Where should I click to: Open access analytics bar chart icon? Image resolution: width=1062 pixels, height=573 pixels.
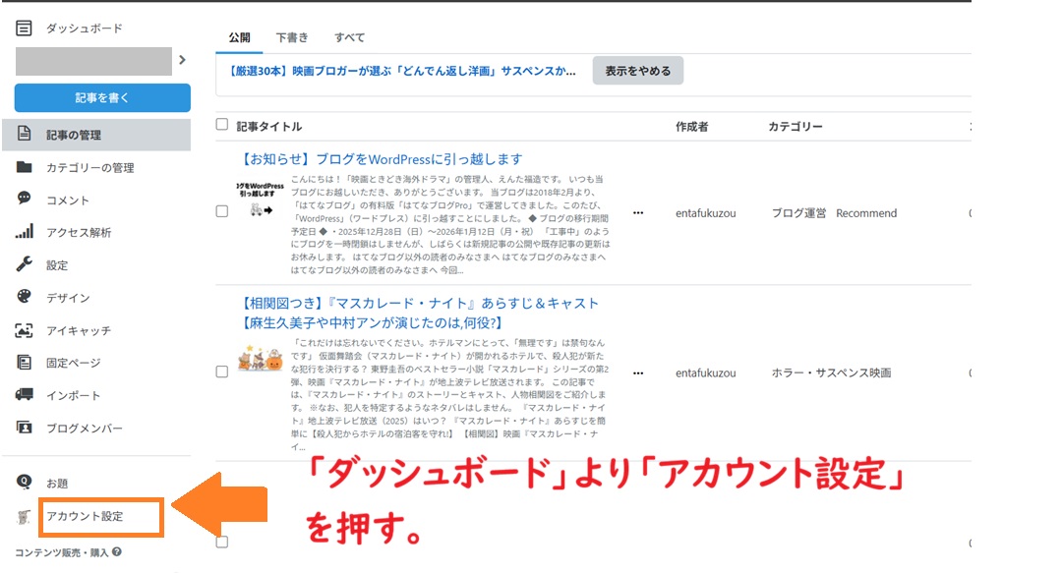pos(25,232)
